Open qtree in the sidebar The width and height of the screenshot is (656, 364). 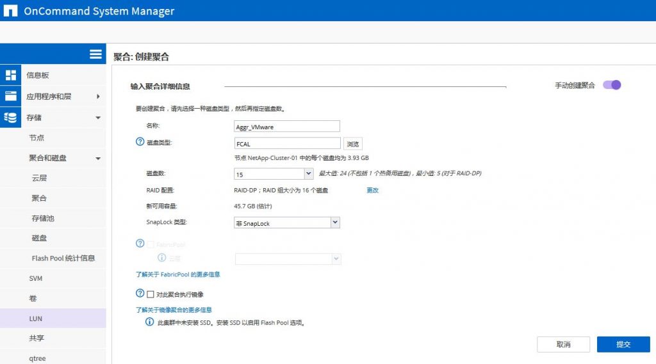pyautogui.click(x=38, y=358)
